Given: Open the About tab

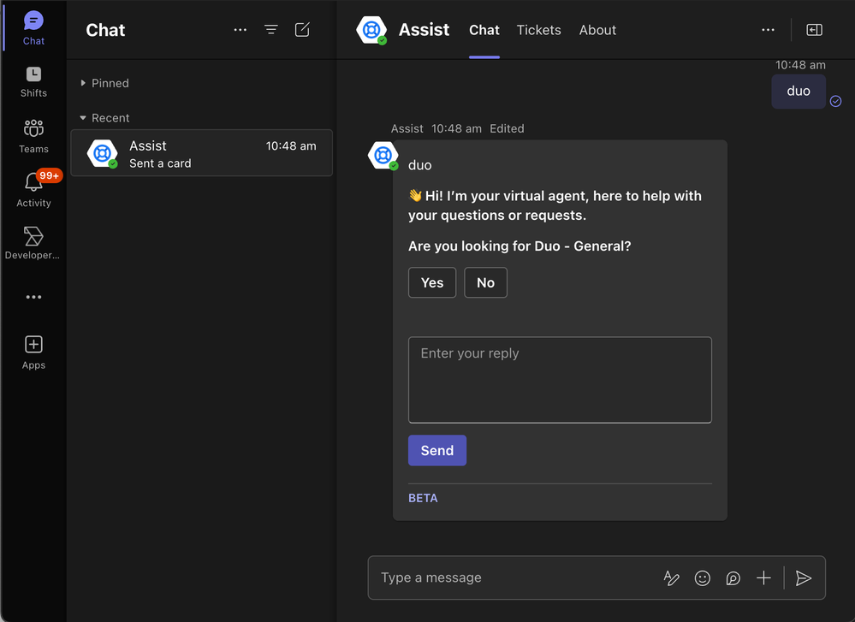Looking at the screenshot, I should pyautogui.click(x=597, y=30).
